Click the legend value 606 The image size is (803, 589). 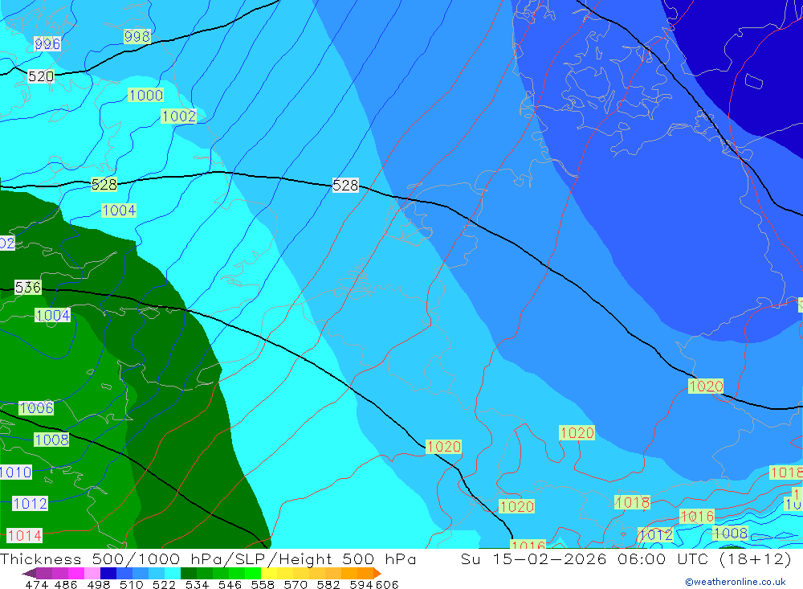[387, 584]
